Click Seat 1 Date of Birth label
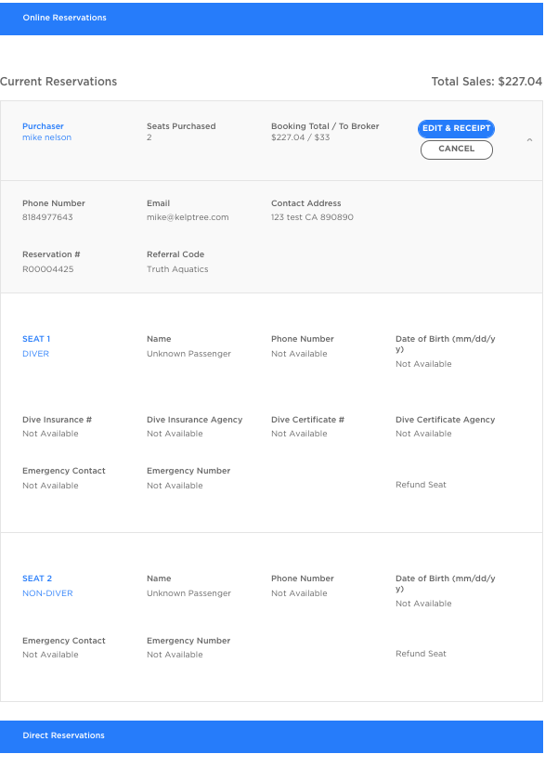This screenshot has height=780, width=545. [446, 344]
